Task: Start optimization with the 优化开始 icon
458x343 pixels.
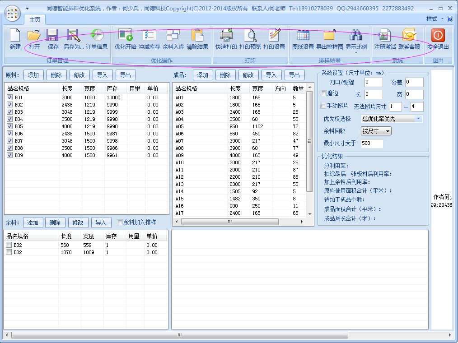Action: point(125,36)
